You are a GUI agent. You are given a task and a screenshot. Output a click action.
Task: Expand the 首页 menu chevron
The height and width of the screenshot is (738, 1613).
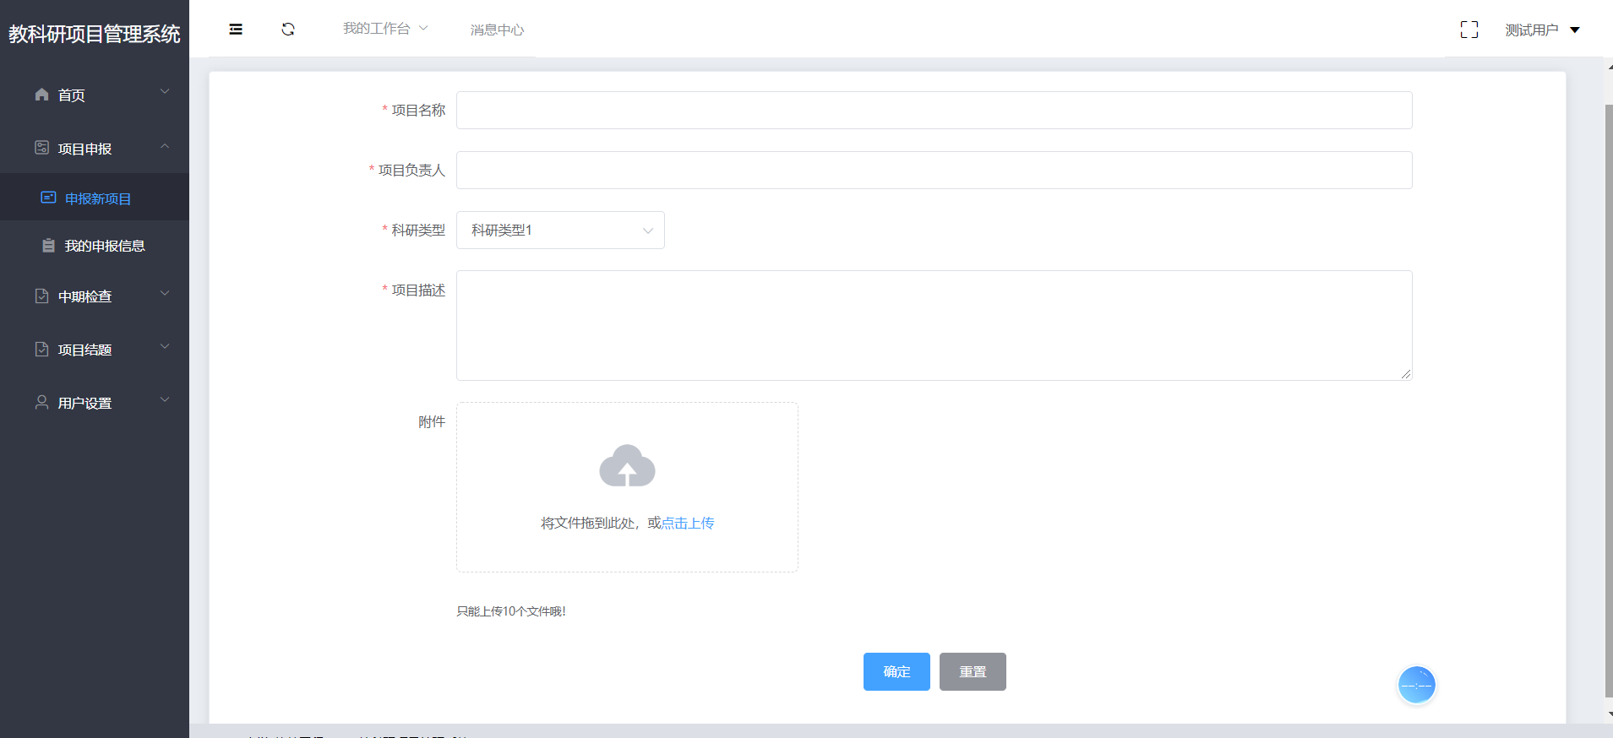tap(165, 91)
